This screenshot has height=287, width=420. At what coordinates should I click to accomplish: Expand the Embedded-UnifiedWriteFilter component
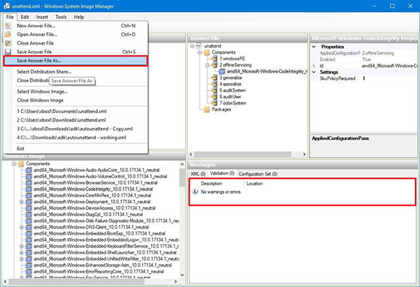22,259
